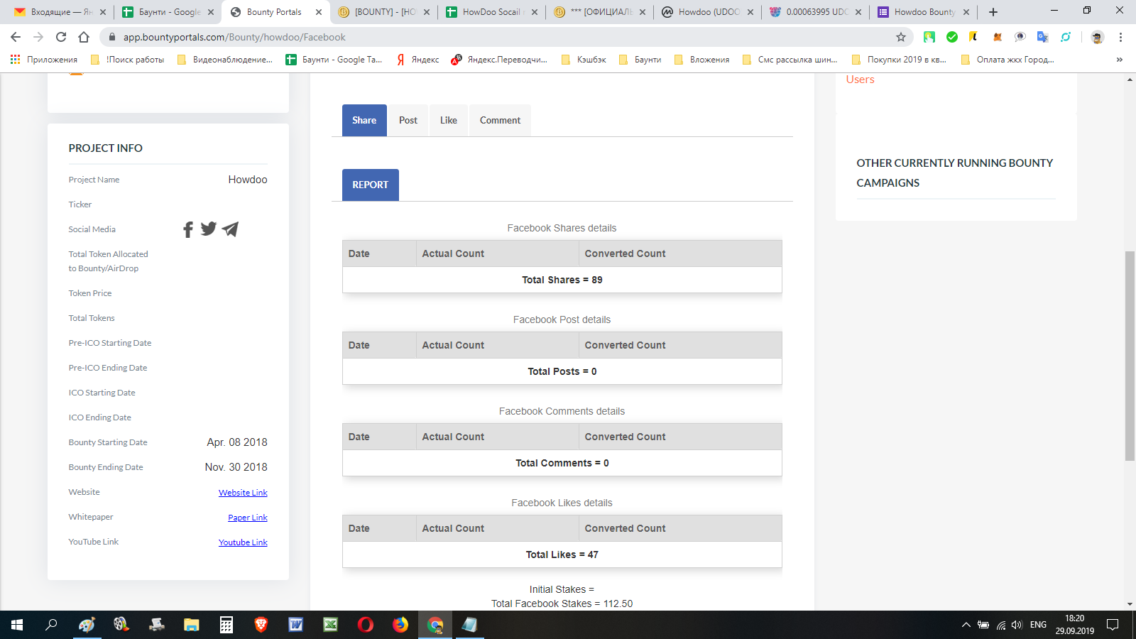
Task: Reload the current page
Action: tap(61, 37)
